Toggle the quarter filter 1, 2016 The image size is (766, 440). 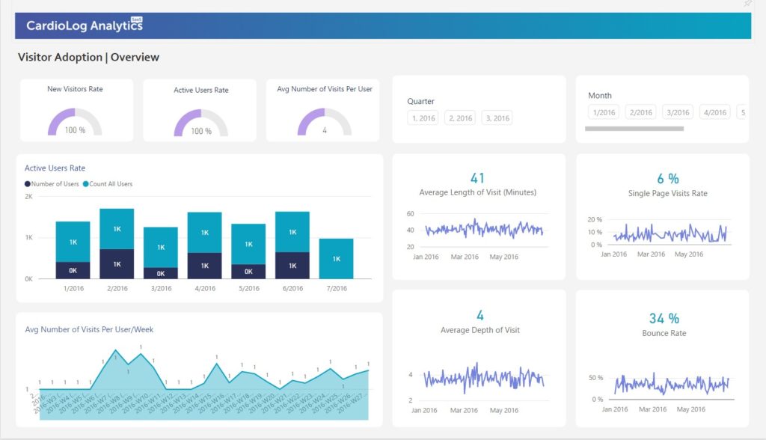pos(422,117)
